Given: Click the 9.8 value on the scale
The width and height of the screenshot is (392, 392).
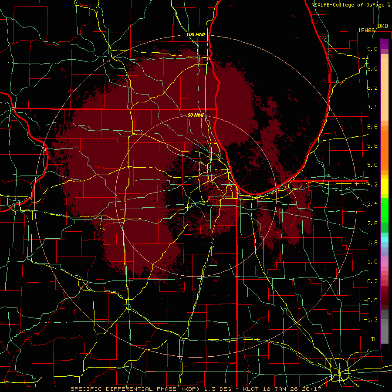Looking at the screenshot, I should click(x=372, y=49).
